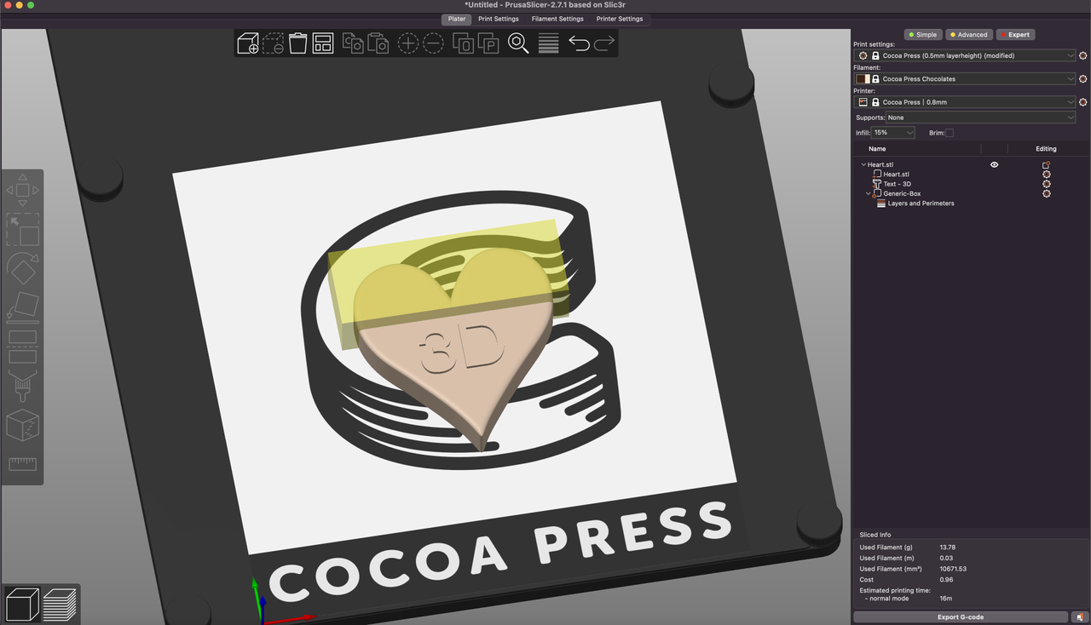Select the Scale gizmo tool
Viewport: 1091px width, 625px height.
[x=23, y=230]
